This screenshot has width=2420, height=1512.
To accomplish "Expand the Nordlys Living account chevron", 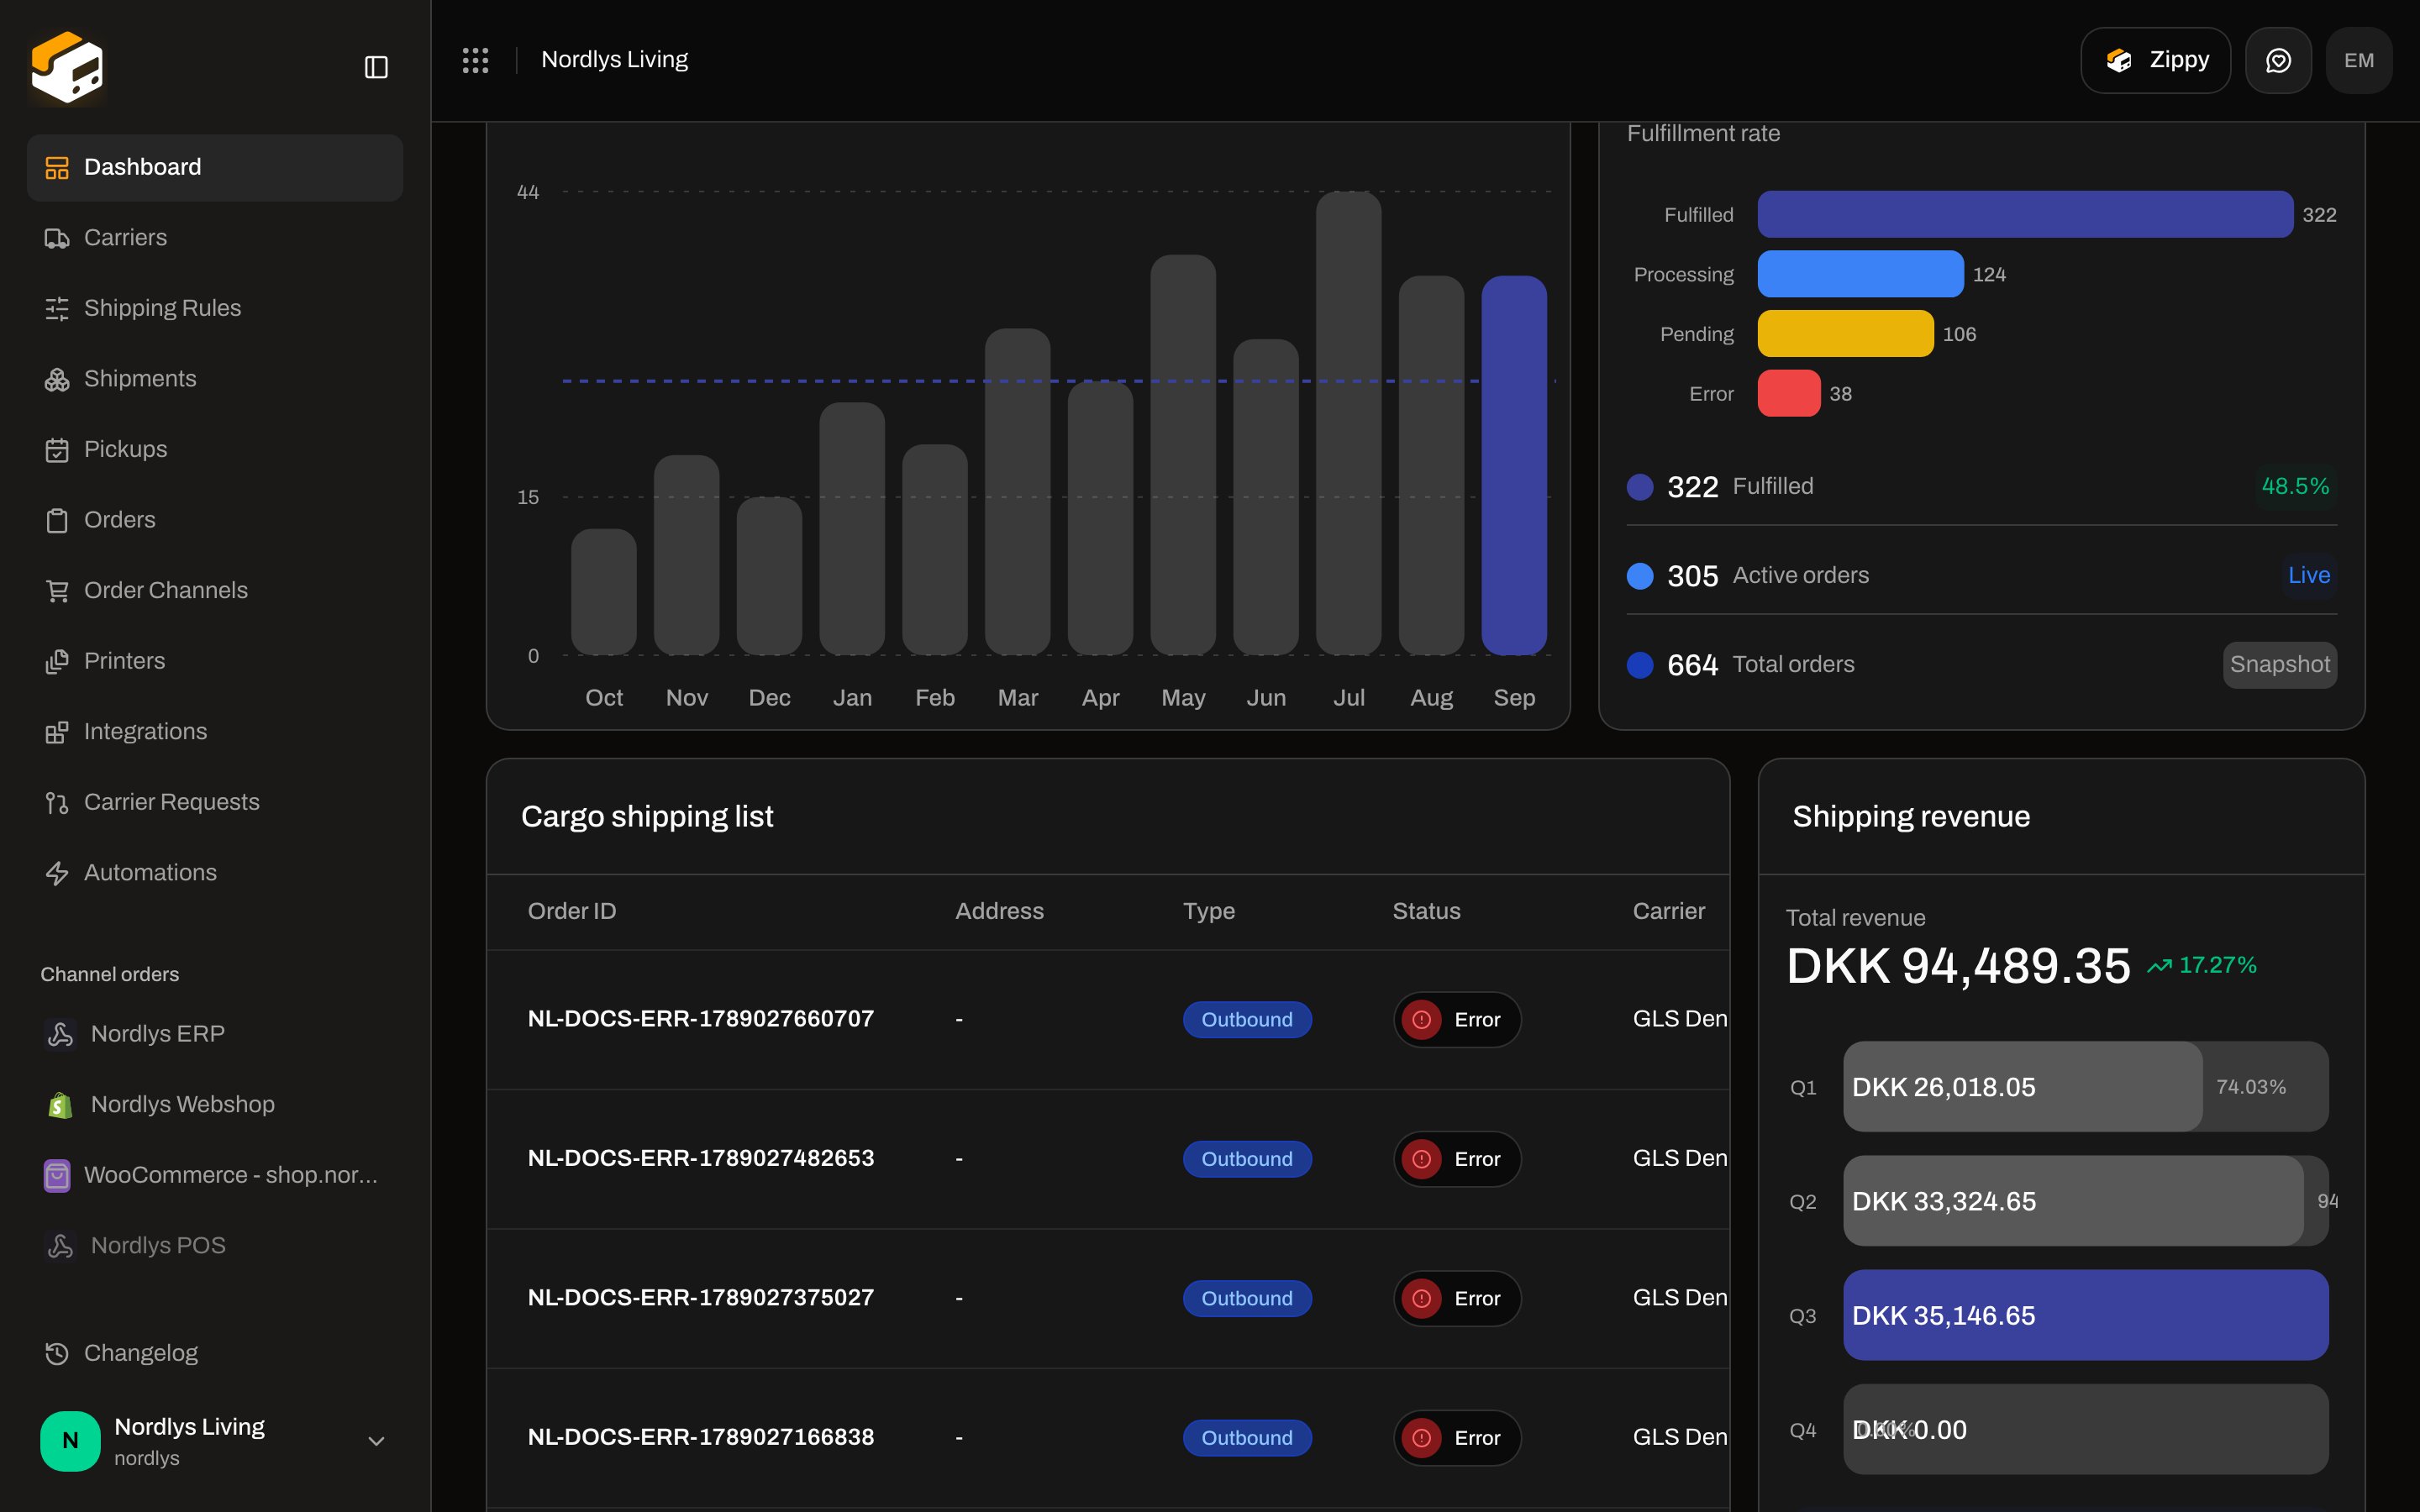I will tap(376, 1441).
